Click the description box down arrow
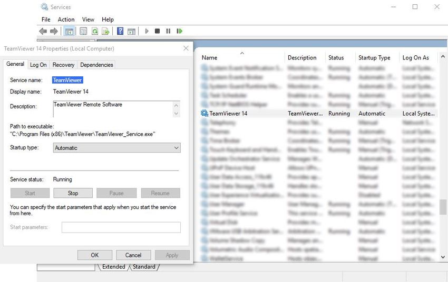The width and height of the screenshot is (448, 282). pos(176,113)
